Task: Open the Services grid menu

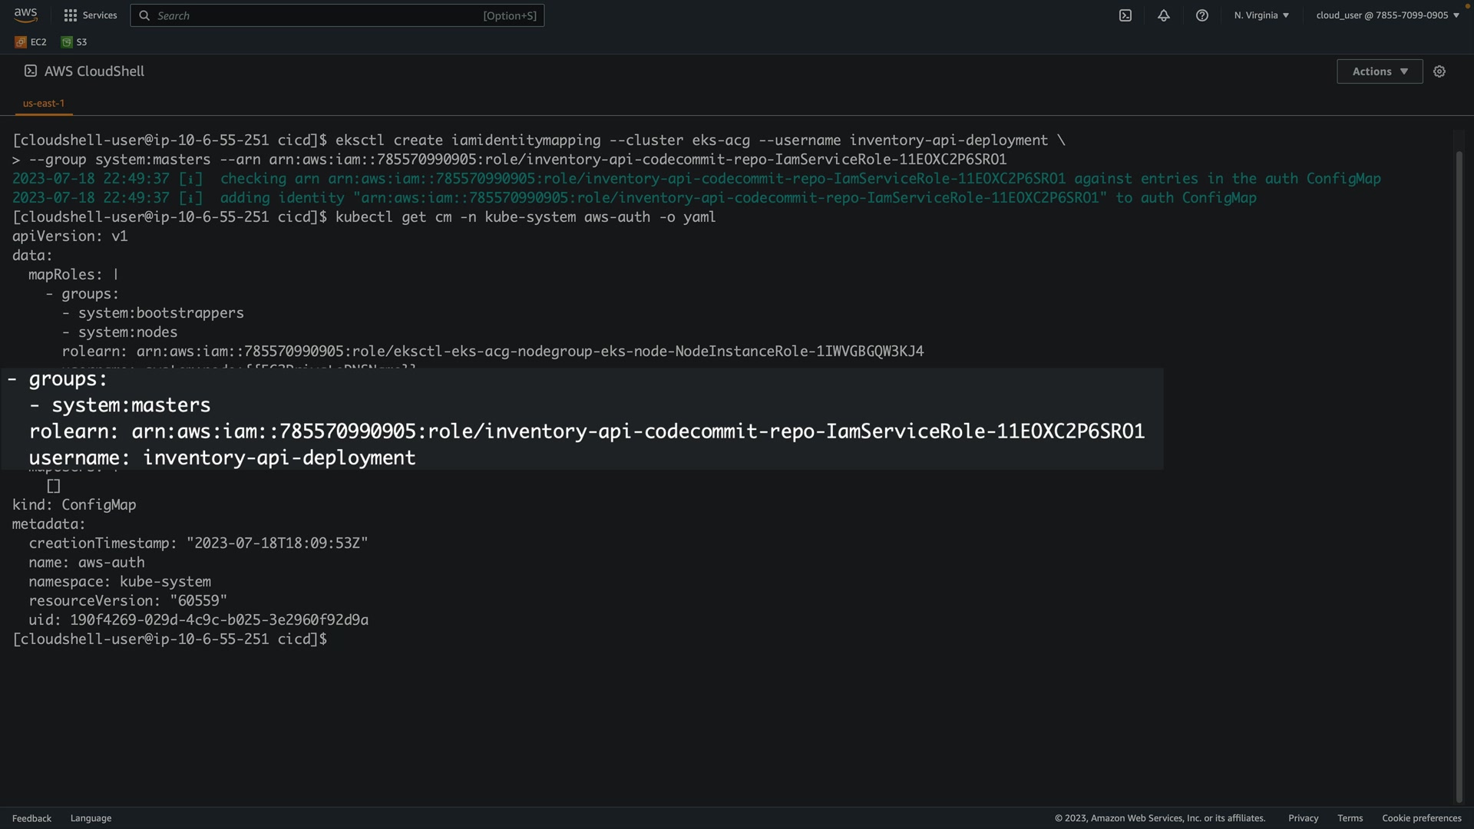Action: [x=71, y=15]
